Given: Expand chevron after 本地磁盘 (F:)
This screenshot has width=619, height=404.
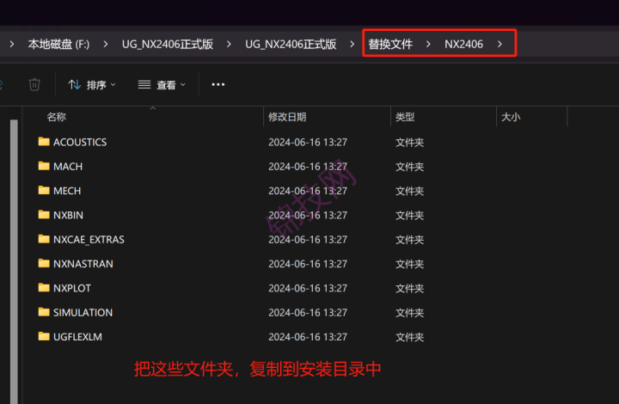Looking at the screenshot, I should (x=106, y=44).
